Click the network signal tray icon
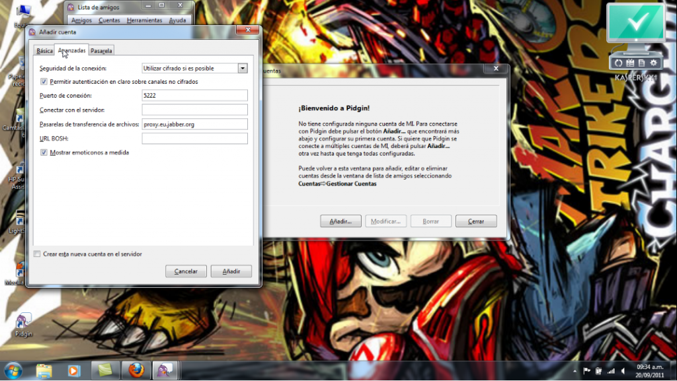Screen dimensions: 677x381 (x=611, y=371)
